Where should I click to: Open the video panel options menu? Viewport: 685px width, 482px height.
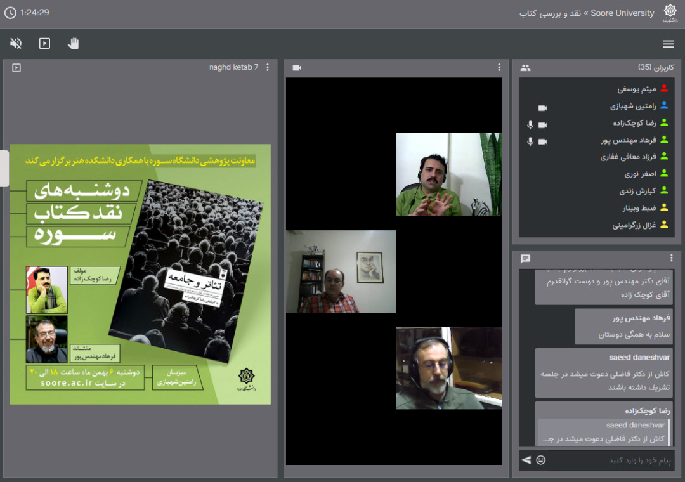click(x=499, y=67)
